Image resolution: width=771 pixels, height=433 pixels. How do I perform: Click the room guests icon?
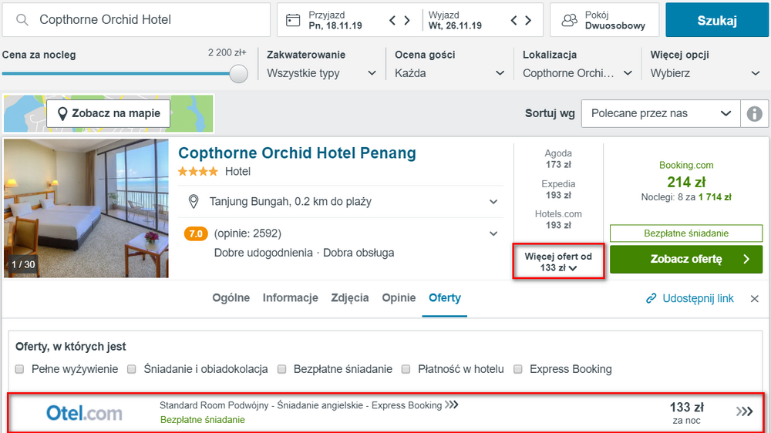click(x=569, y=20)
